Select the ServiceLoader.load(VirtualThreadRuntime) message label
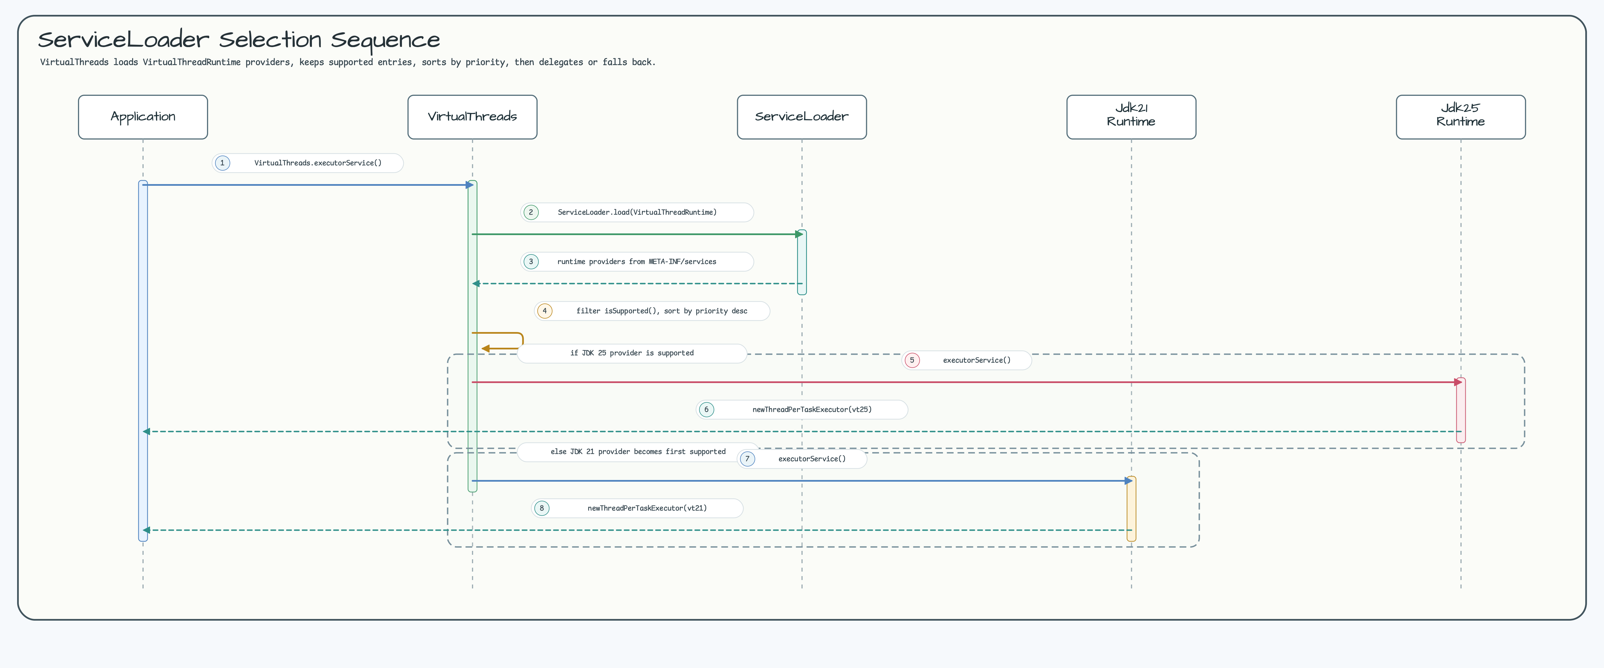1604x668 pixels. pyautogui.click(x=637, y=212)
